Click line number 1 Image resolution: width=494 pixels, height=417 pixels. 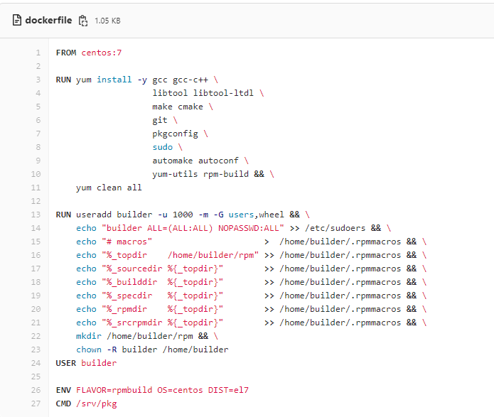[38, 53]
